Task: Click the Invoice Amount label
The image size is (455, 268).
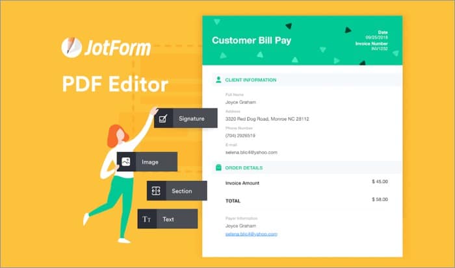Action: (242, 183)
